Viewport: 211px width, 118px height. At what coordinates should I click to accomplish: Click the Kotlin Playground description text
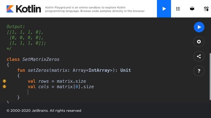pos(95,9)
